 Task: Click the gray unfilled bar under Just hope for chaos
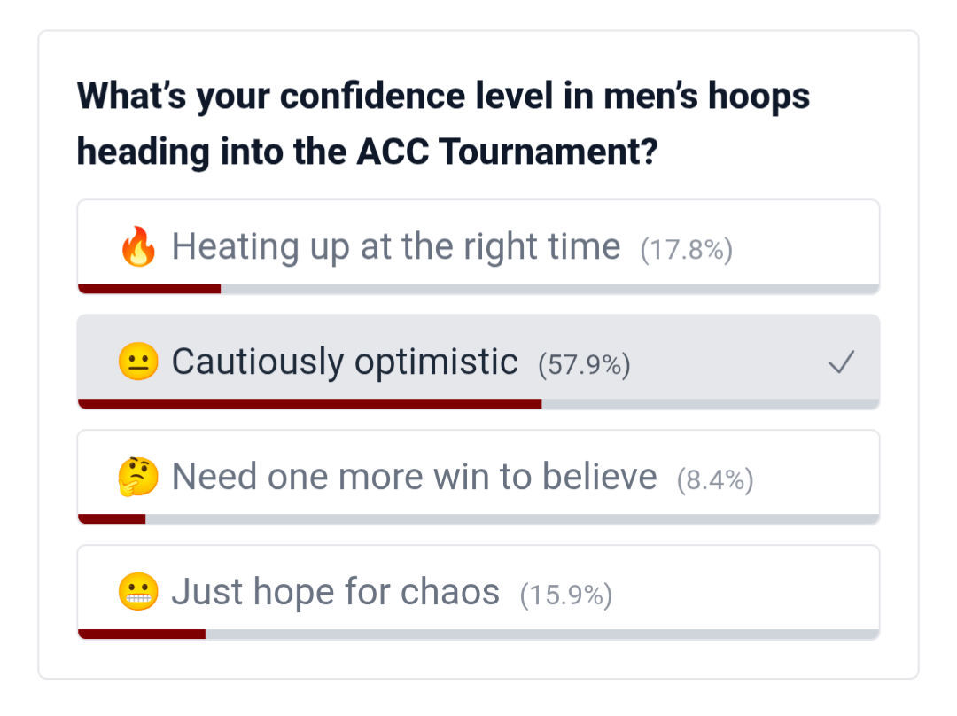tap(542, 634)
